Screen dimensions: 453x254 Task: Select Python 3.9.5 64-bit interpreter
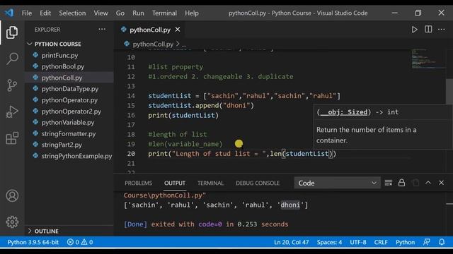[x=33, y=242]
